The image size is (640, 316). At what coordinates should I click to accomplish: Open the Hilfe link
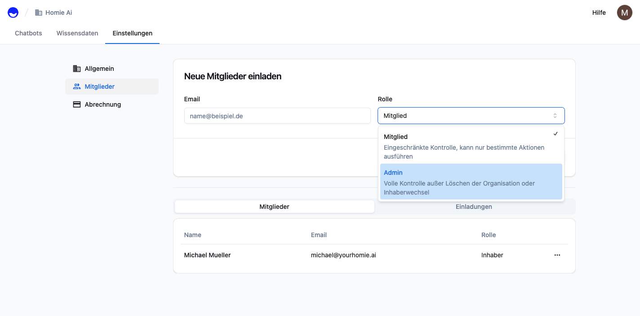[x=599, y=13]
